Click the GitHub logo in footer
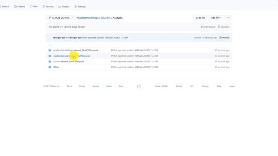 coord(139,87)
